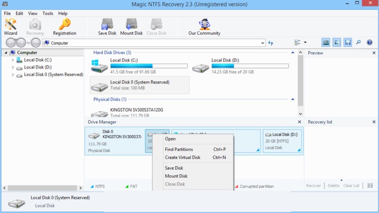Screen dimensions: 379x213
Task: Click the Local Disk (C:) usage bar
Action: coord(149,66)
